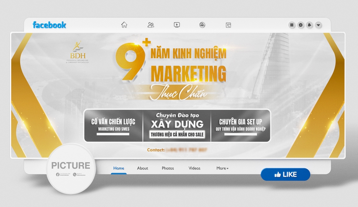Switch to the About tab
The image size is (358, 207).
click(142, 168)
